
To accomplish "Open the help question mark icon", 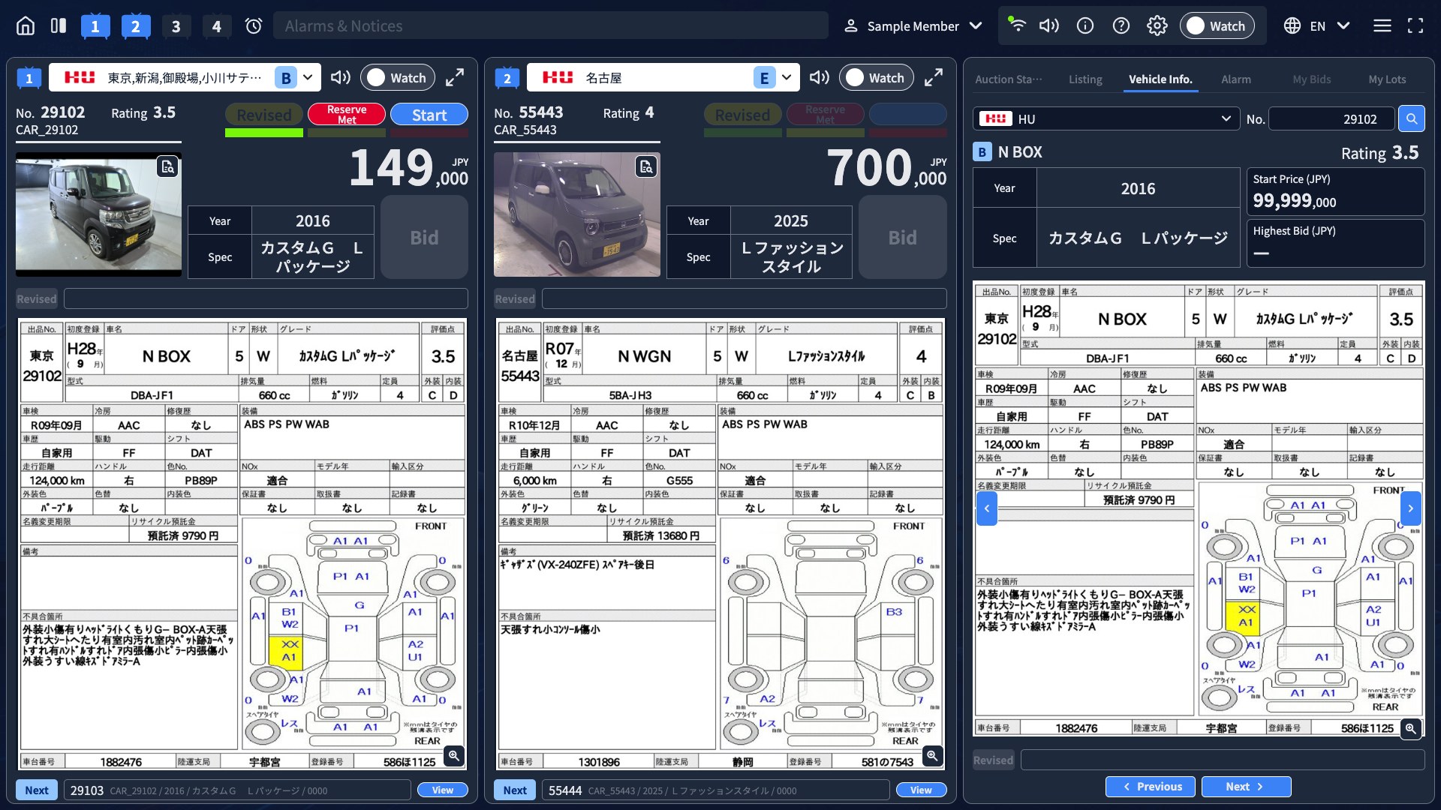I will [1121, 26].
